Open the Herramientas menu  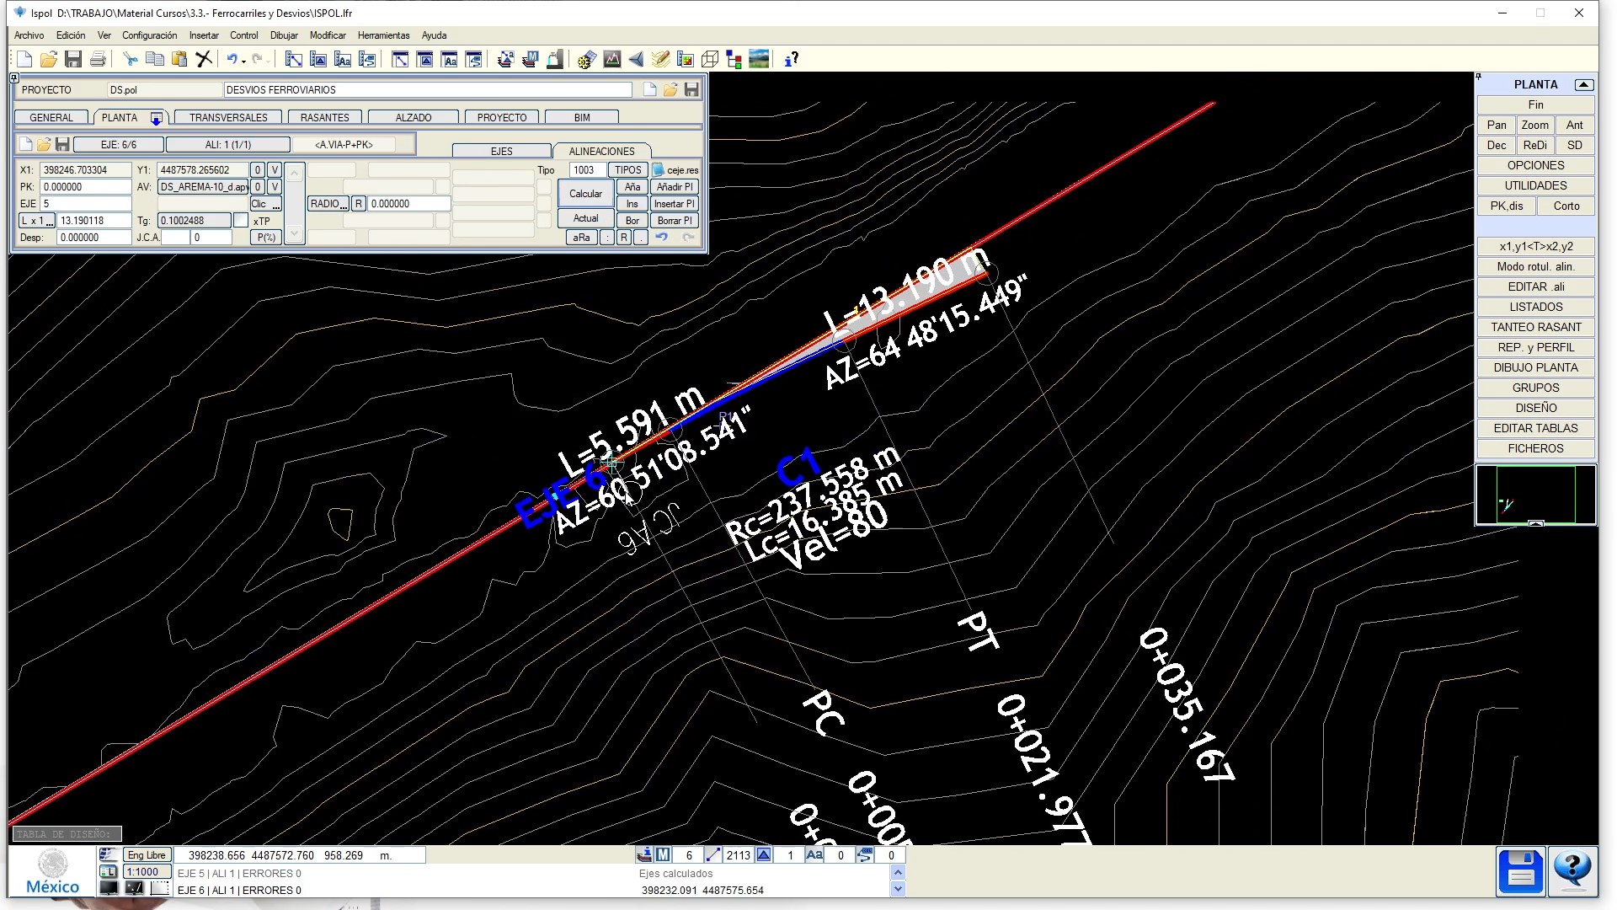click(383, 35)
